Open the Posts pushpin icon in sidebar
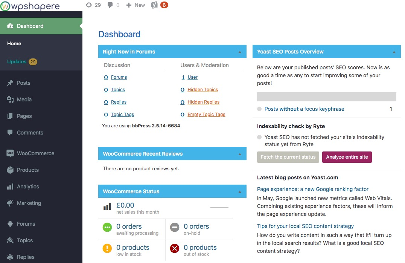This screenshot has width=405, height=263. click(x=10, y=83)
